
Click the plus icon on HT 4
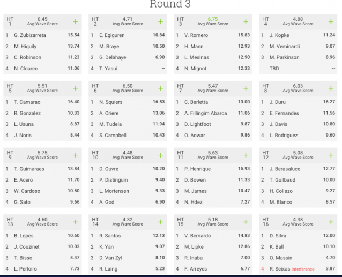pos(331,21)
